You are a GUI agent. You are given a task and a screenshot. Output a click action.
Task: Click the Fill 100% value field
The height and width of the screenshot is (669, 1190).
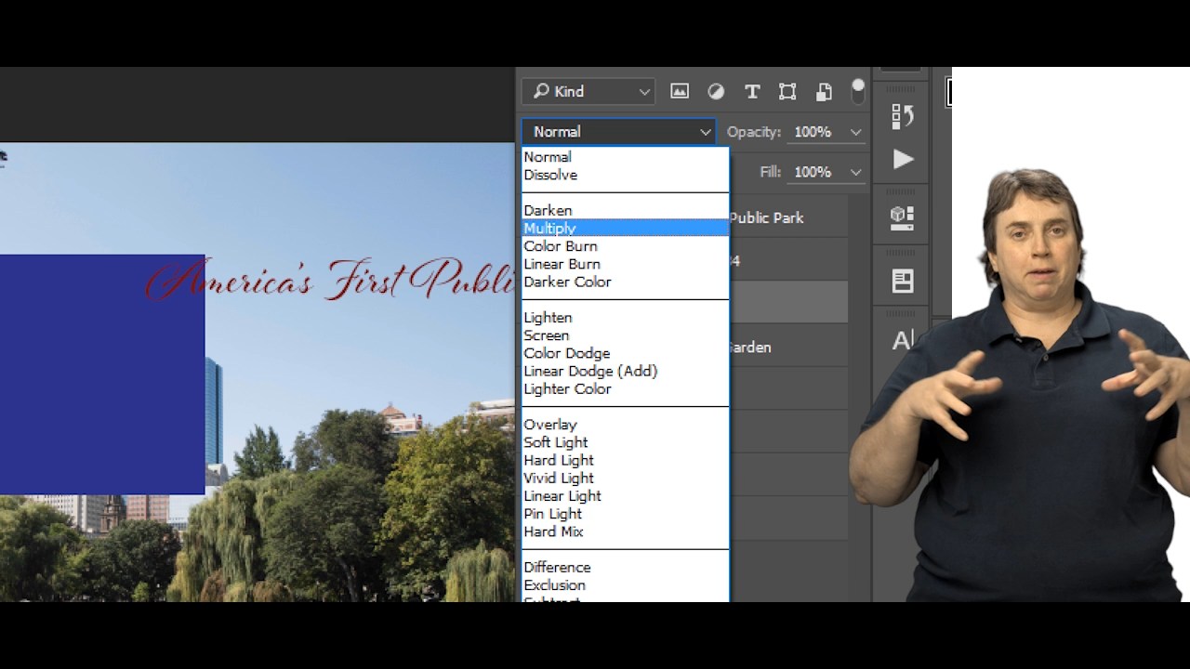click(x=813, y=172)
